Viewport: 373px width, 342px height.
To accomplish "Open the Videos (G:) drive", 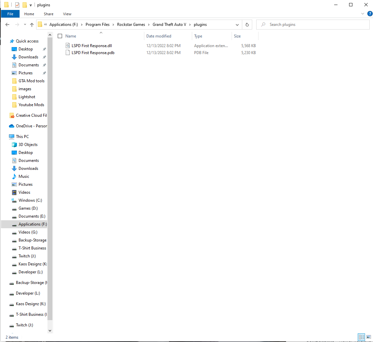I will 28,232.
